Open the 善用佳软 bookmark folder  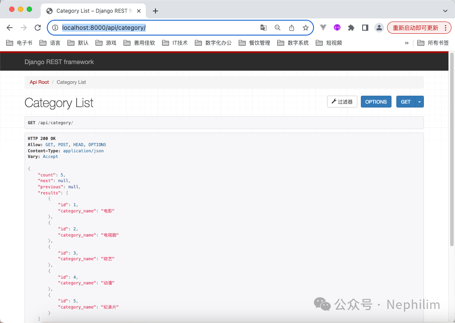click(x=139, y=43)
